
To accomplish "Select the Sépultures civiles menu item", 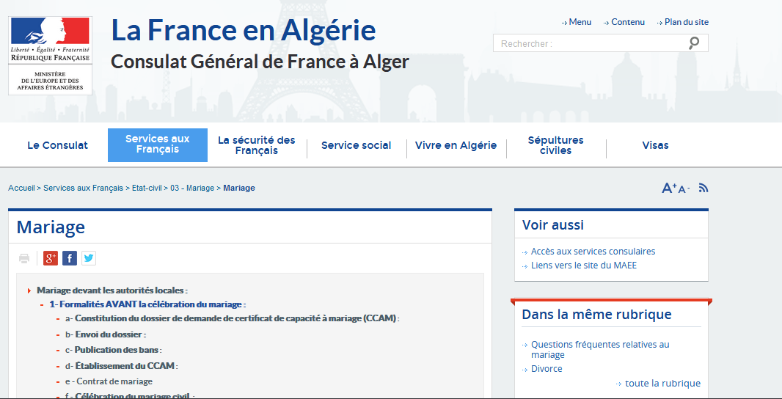I will pyautogui.click(x=555, y=145).
